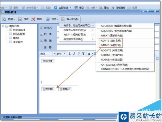162x122 pixels.
Task: Open the 立即收发 dropdown arrow
Action: 70,8
